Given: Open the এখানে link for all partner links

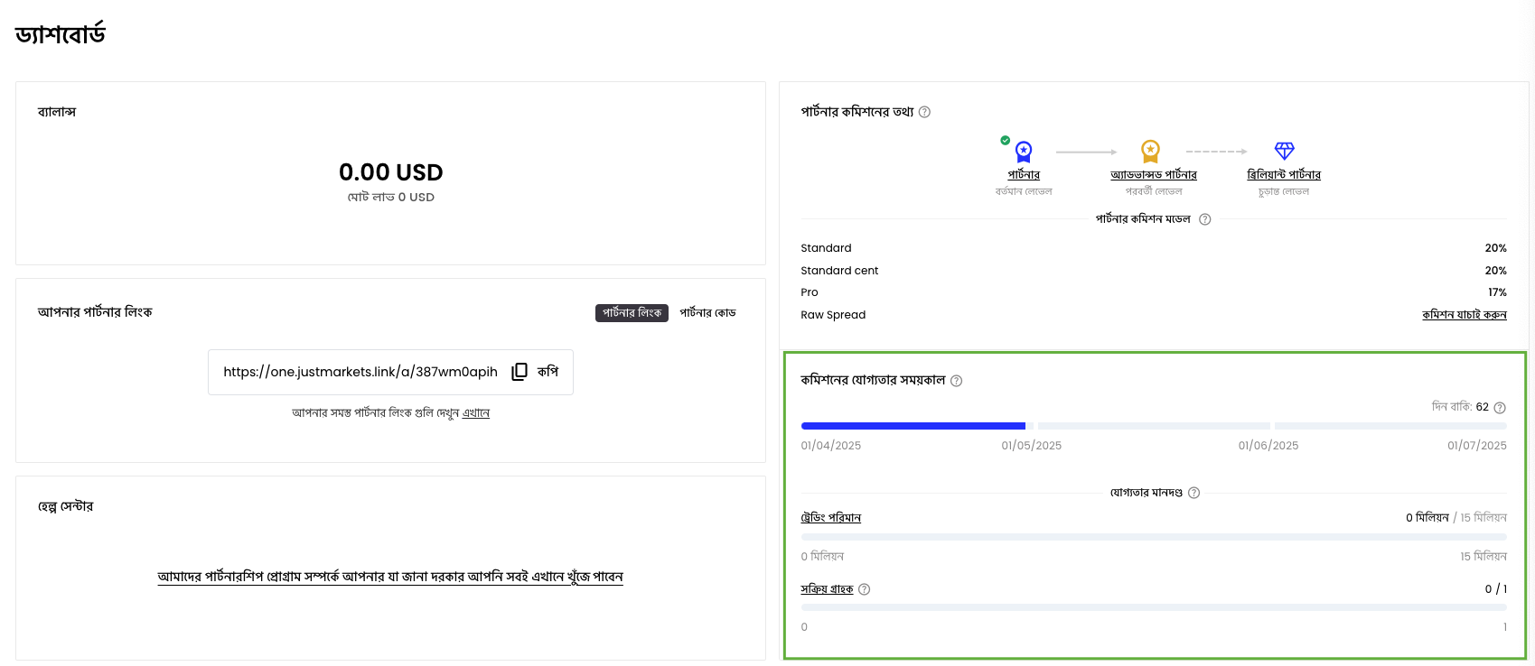Looking at the screenshot, I should pyautogui.click(x=475, y=413).
